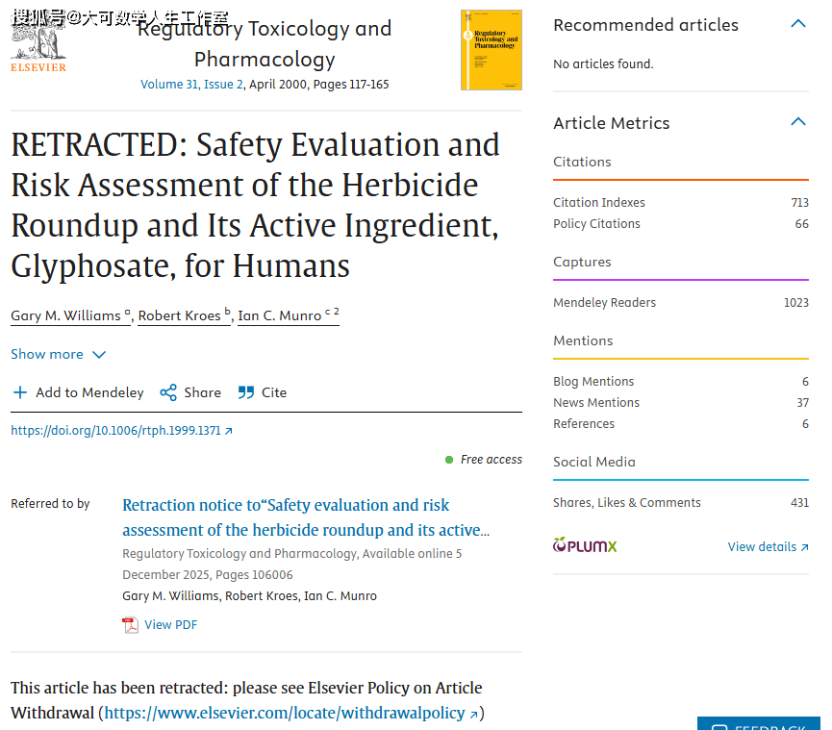This screenshot has width=832, height=730.
Task: Collapse the Recommended articles section
Action: 797,24
